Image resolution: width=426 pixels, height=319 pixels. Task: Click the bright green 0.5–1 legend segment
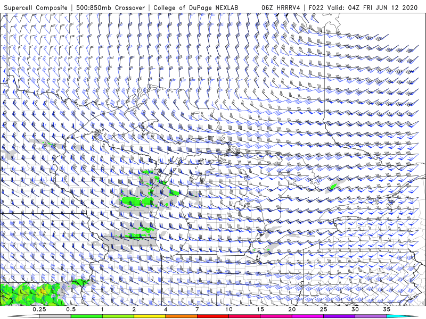[87, 316]
